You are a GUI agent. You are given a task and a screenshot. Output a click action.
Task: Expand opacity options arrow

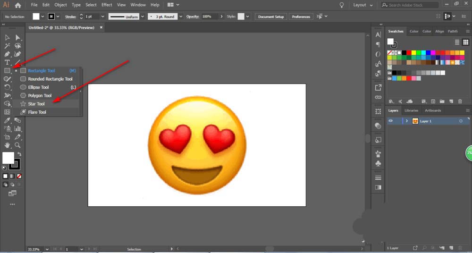pyautogui.click(x=222, y=17)
